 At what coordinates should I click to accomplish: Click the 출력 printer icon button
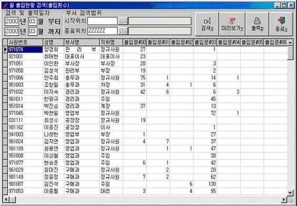pos(257,24)
